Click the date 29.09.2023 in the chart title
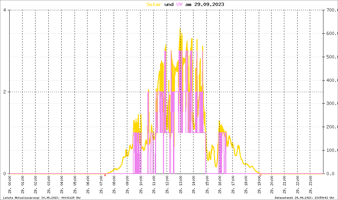The height and width of the screenshot is (200, 338). [209, 4]
